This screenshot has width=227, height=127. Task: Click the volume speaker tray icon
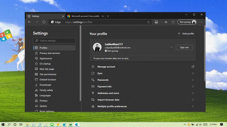click(201, 124)
